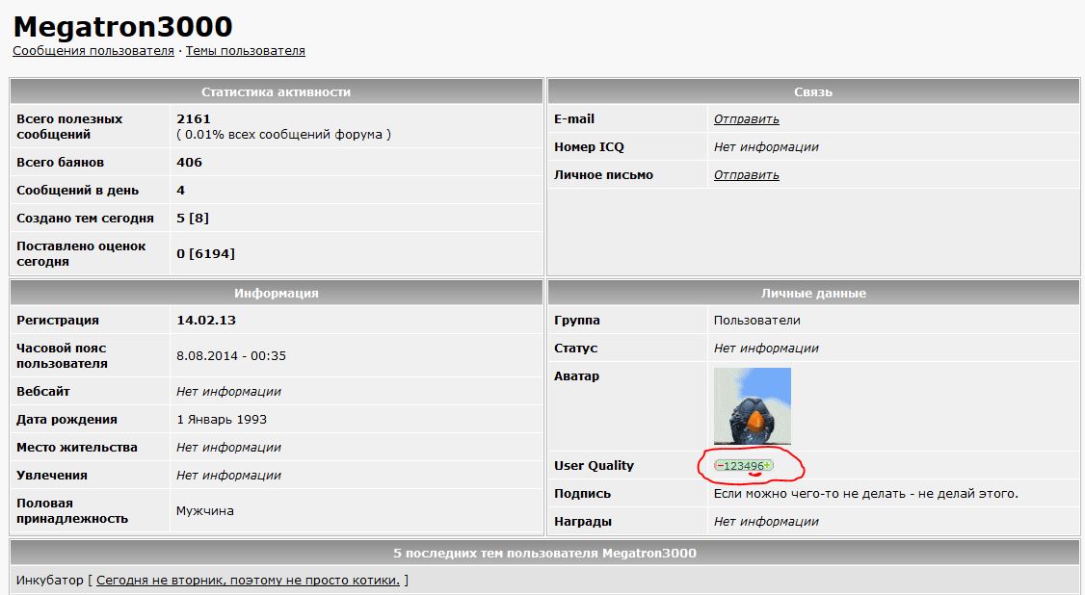
Task: Open the "Темы пользователя" link
Action: (245, 50)
